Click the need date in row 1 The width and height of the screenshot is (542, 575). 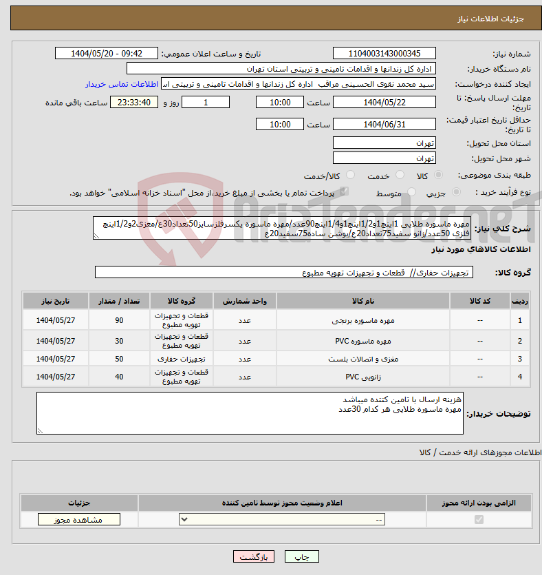[55, 320]
